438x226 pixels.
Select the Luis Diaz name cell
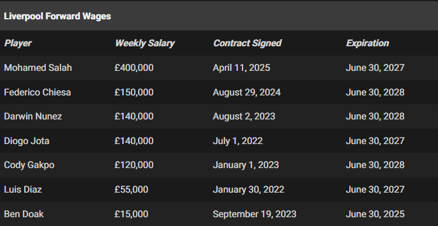click(x=23, y=190)
